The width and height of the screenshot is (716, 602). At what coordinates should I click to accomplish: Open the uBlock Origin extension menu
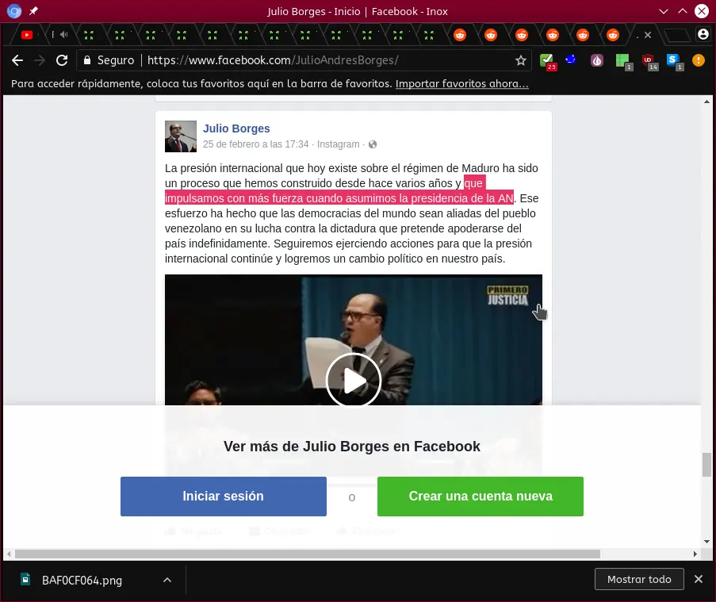pos(648,60)
